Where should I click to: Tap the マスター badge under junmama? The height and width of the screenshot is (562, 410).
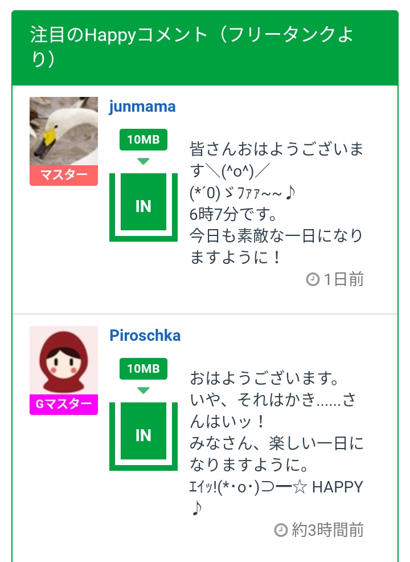(x=64, y=176)
